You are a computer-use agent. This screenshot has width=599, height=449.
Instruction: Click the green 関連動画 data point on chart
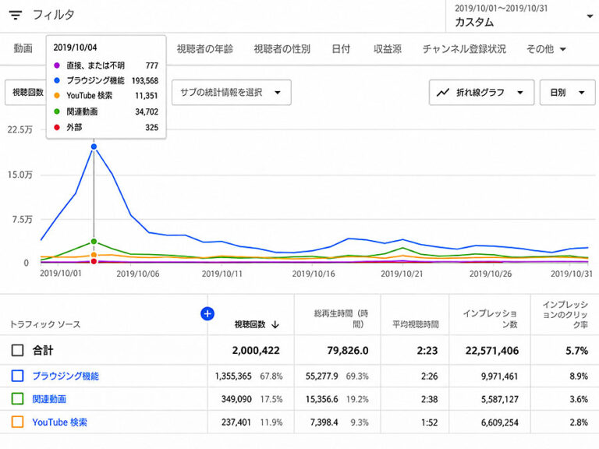94,242
